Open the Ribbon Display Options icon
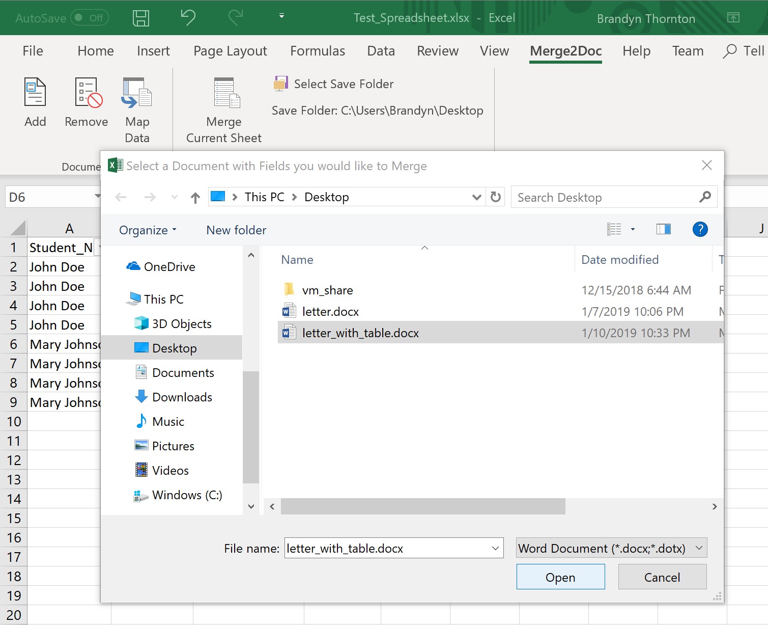The image size is (768, 625). [x=733, y=18]
